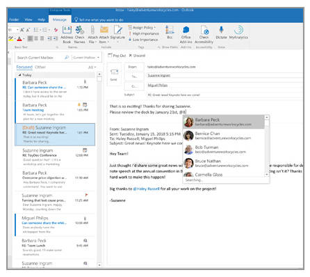
Task: Click Check Names icon
Action: point(80,35)
